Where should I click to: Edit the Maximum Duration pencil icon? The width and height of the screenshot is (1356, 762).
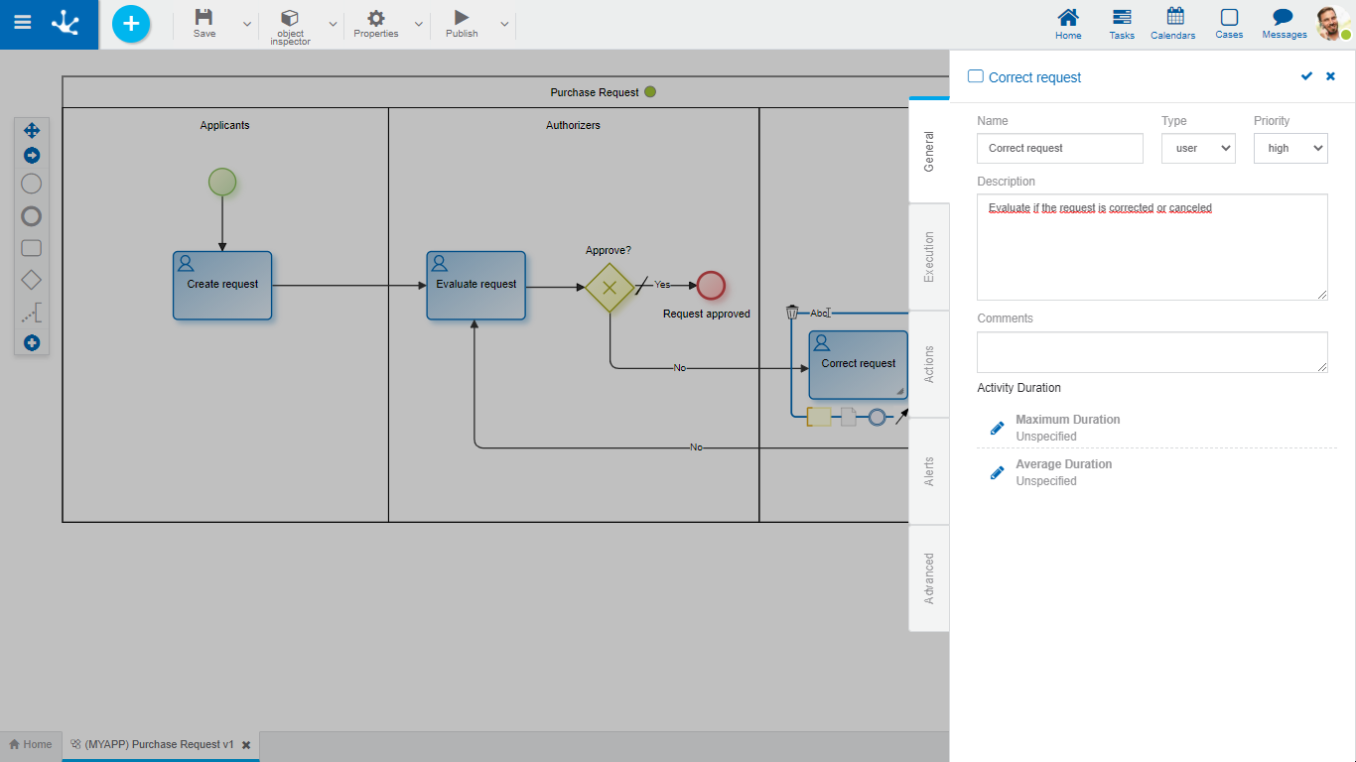click(x=998, y=428)
